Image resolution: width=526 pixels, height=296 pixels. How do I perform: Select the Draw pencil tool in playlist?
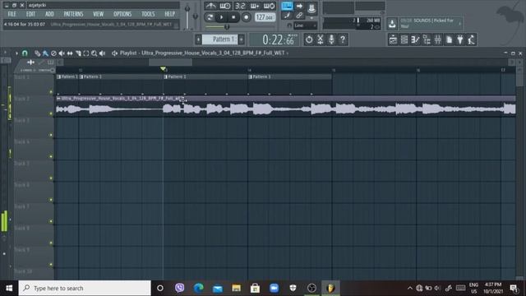[x=37, y=53]
